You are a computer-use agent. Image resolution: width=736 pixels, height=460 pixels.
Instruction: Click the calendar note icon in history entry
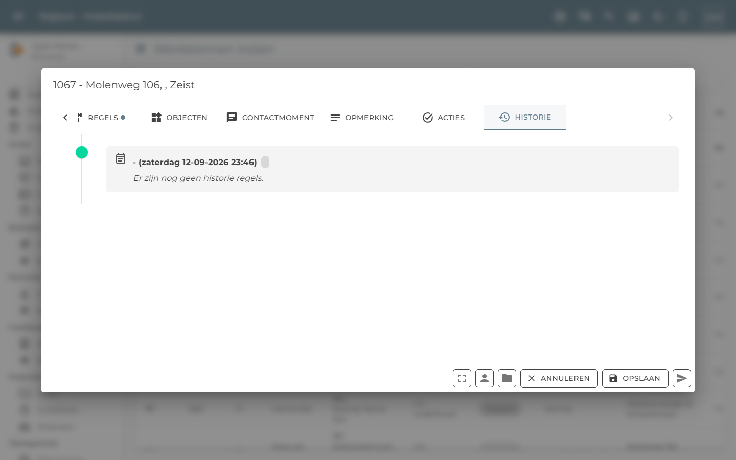coord(121,158)
